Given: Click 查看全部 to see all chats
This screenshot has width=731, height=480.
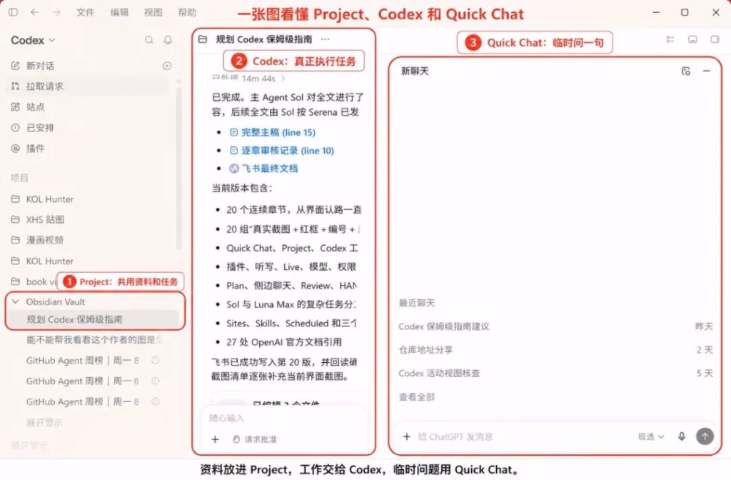Looking at the screenshot, I should pyautogui.click(x=417, y=397).
